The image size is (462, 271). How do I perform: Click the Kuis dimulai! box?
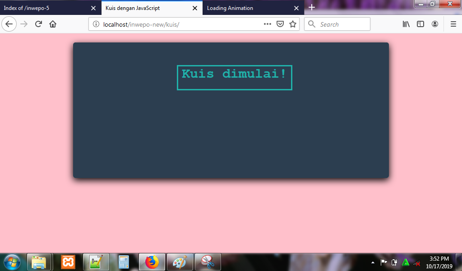coord(235,78)
